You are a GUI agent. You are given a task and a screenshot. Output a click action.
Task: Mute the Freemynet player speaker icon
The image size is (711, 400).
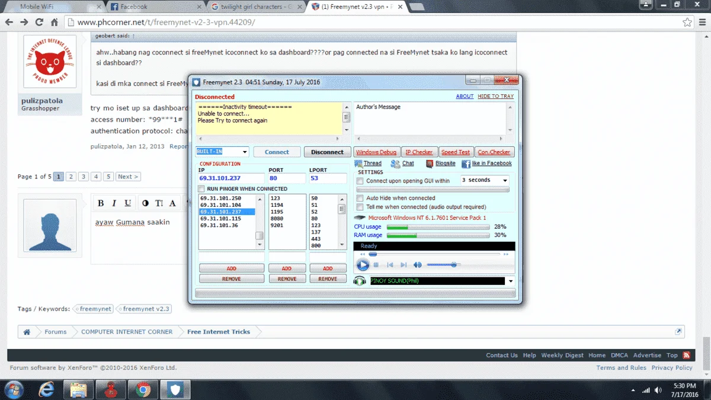417,265
